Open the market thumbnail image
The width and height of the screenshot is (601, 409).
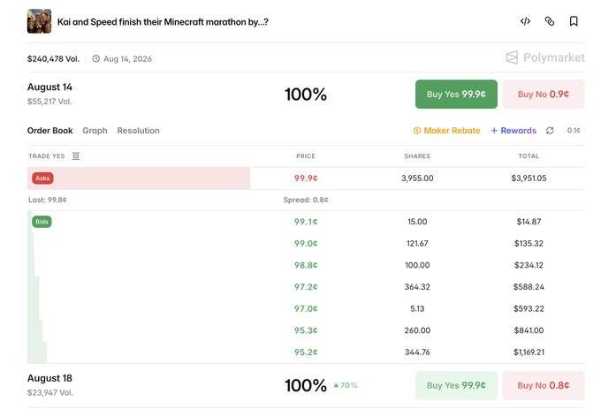[x=39, y=21]
